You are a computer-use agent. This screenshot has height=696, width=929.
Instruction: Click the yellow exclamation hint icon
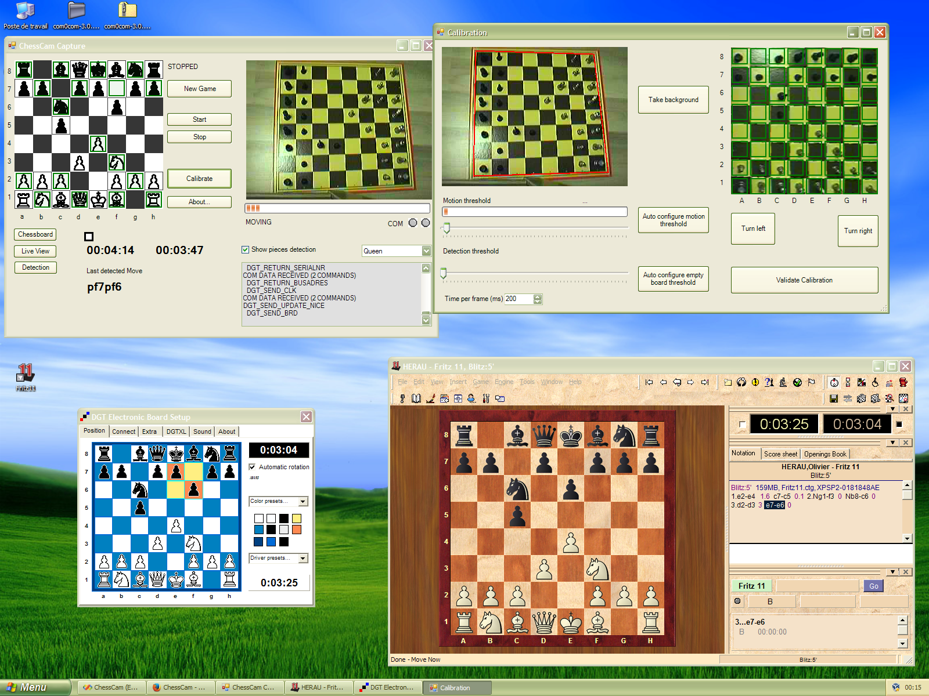tap(755, 382)
